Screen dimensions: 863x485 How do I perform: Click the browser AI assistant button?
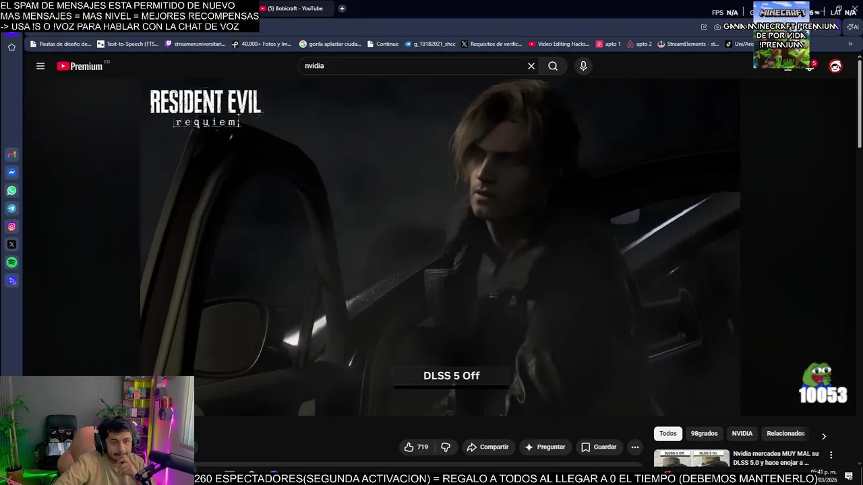click(852, 27)
